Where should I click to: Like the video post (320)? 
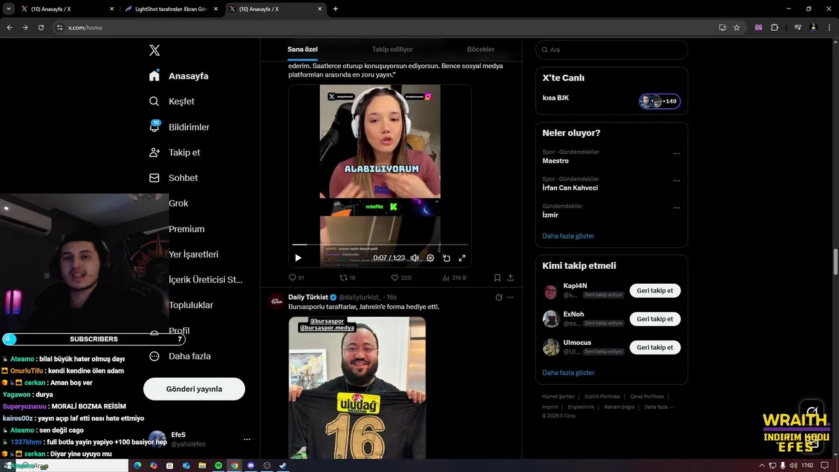401,278
